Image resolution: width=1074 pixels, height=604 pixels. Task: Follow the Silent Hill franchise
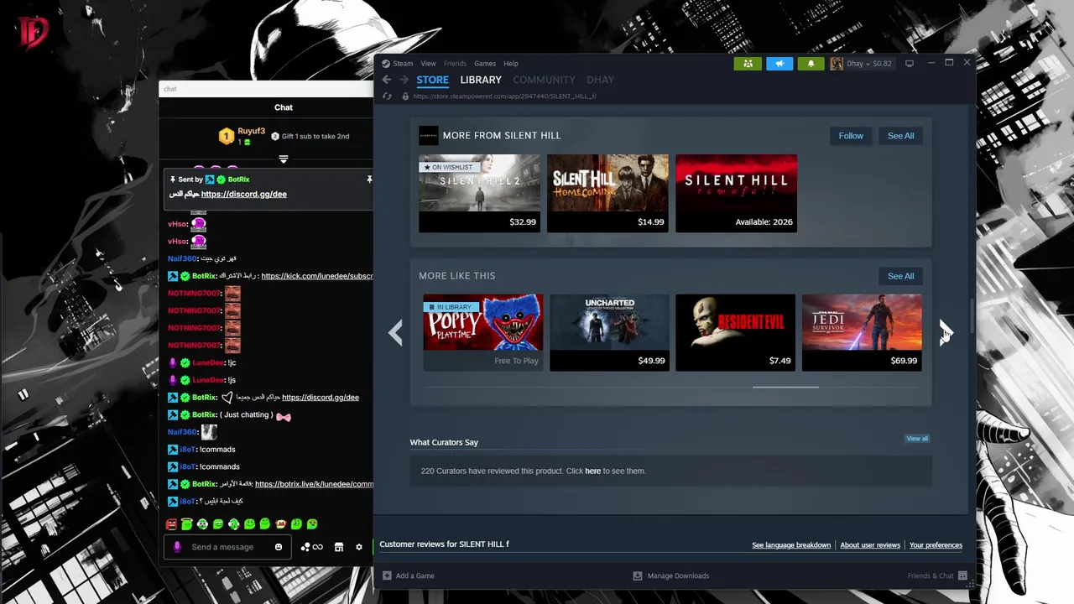coord(851,136)
